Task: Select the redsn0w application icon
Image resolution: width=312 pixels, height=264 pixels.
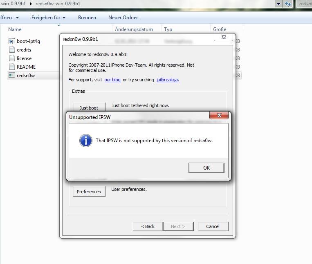Action: (x=12, y=75)
